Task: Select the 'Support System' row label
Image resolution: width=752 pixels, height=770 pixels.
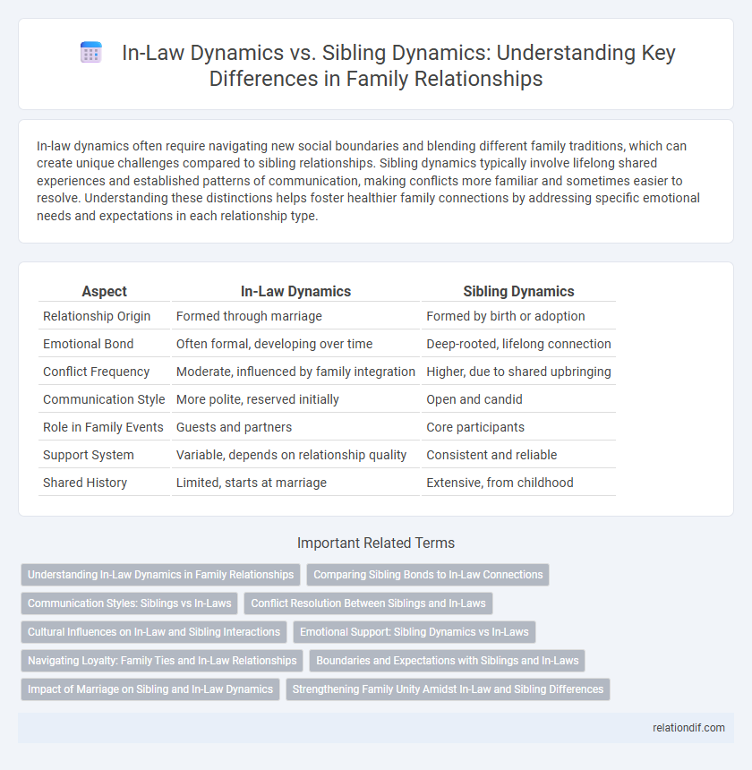Action: click(x=89, y=455)
